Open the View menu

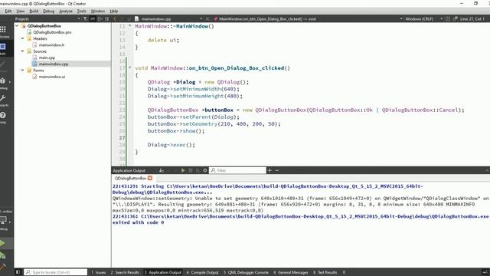[21, 11]
